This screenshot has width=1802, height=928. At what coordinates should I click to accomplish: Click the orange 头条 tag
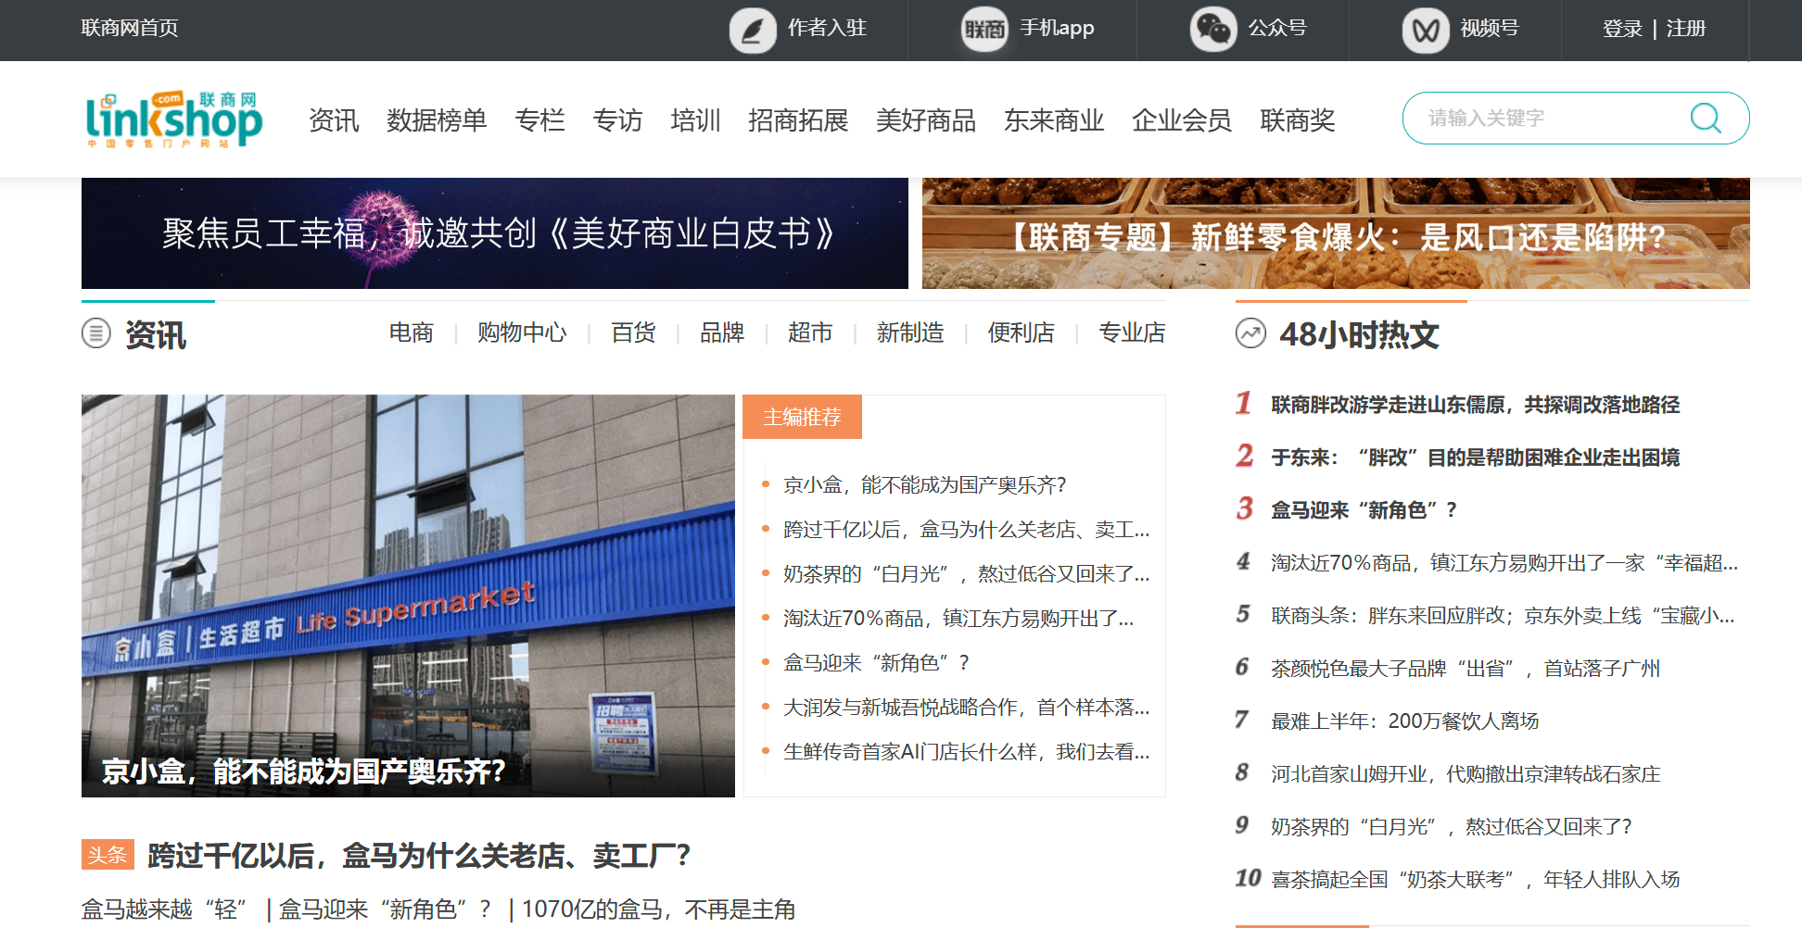point(108,855)
